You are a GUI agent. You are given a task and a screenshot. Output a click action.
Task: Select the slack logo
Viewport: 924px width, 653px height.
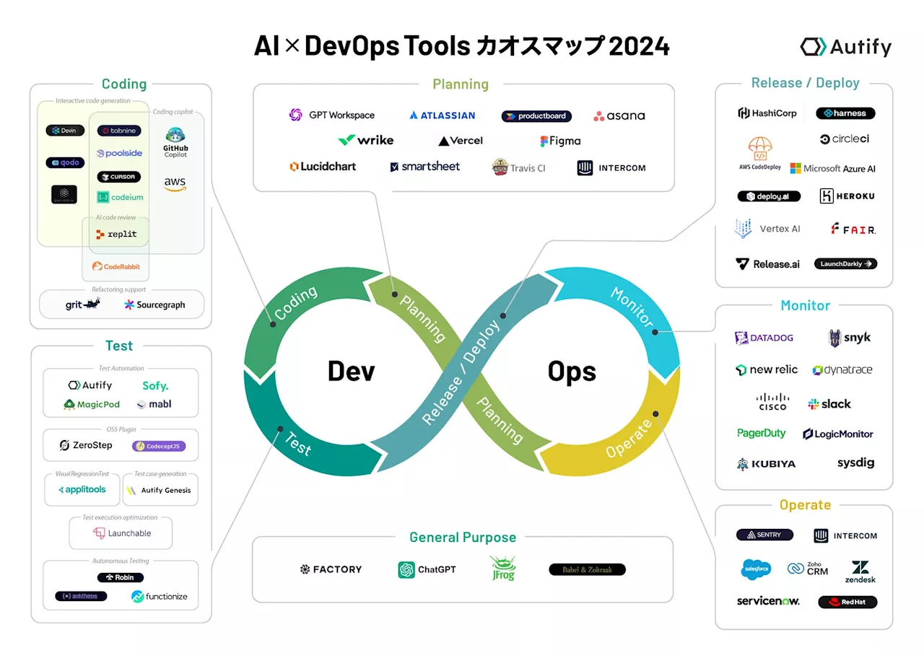tap(829, 404)
